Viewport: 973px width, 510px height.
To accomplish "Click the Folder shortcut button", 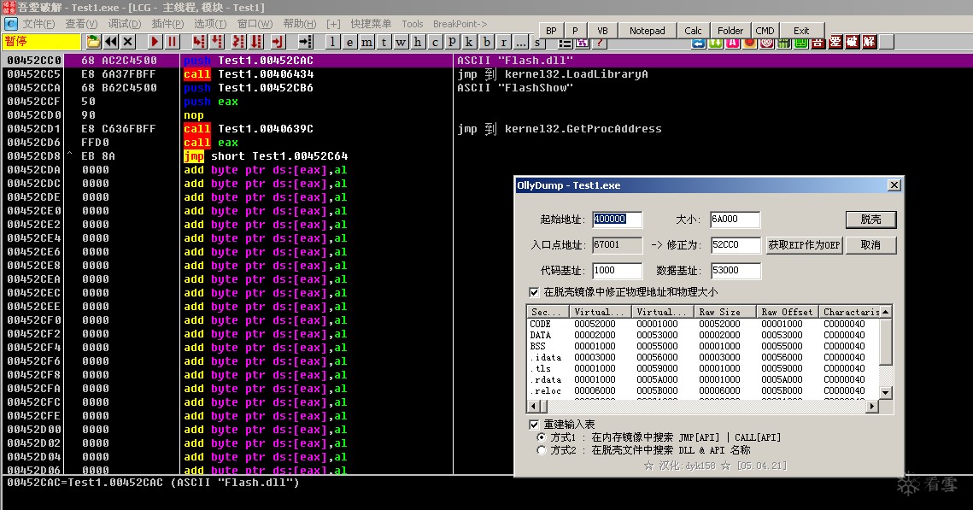I will coord(730,31).
